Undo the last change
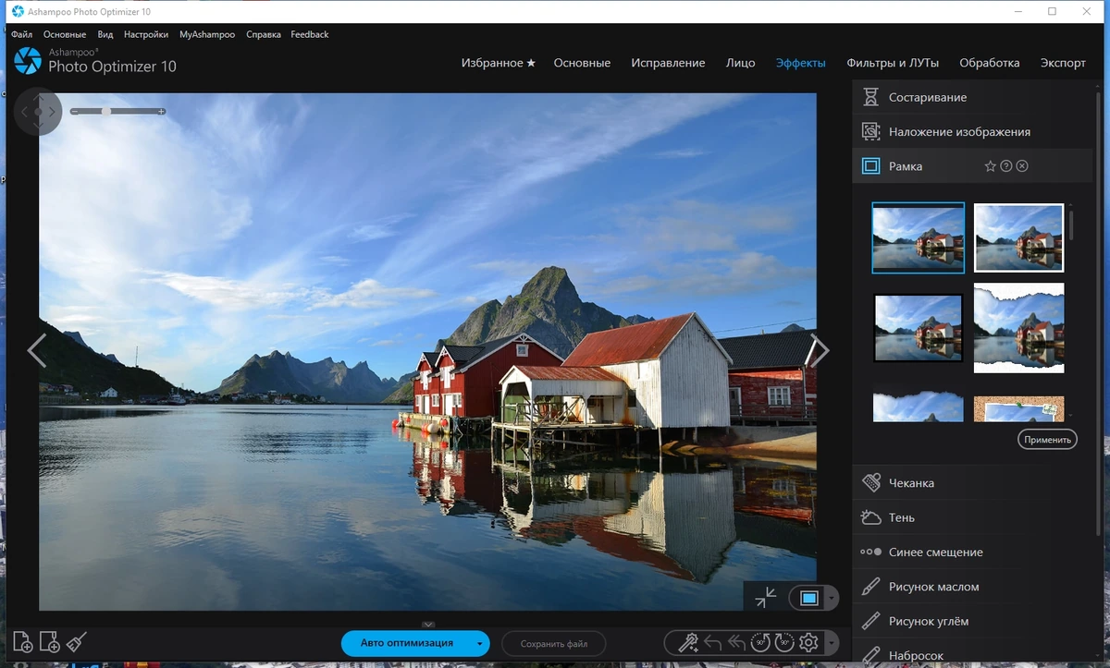 click(x=712, y=643)
